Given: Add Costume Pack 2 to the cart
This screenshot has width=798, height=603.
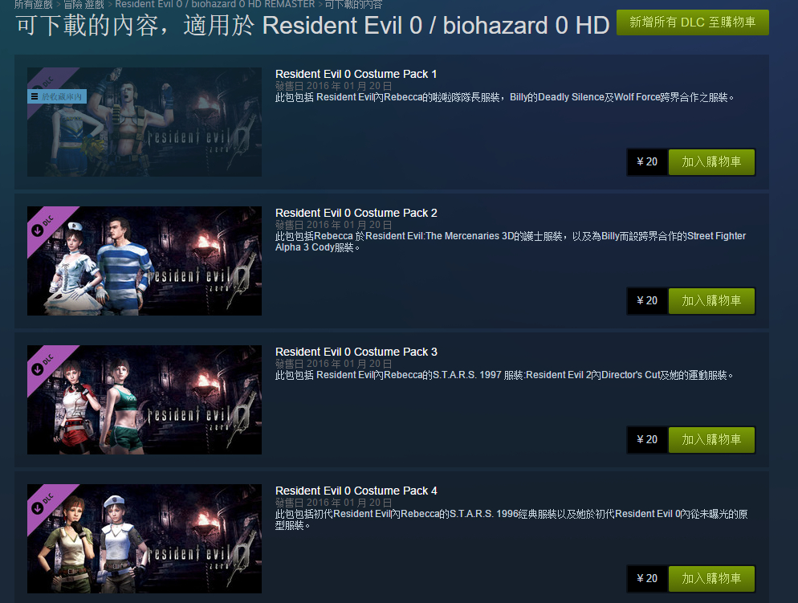Looking at the screenshot, I should point(711,301).
